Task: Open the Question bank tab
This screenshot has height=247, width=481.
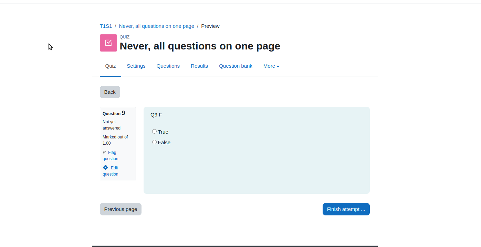Action: pos(236,66)
